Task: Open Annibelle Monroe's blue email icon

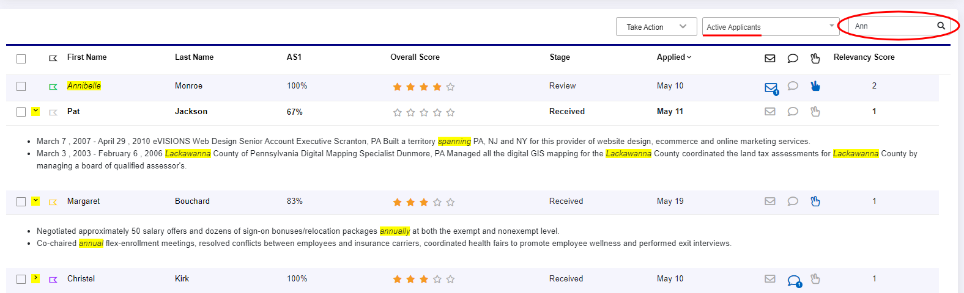Action: (x=771, y=88)
